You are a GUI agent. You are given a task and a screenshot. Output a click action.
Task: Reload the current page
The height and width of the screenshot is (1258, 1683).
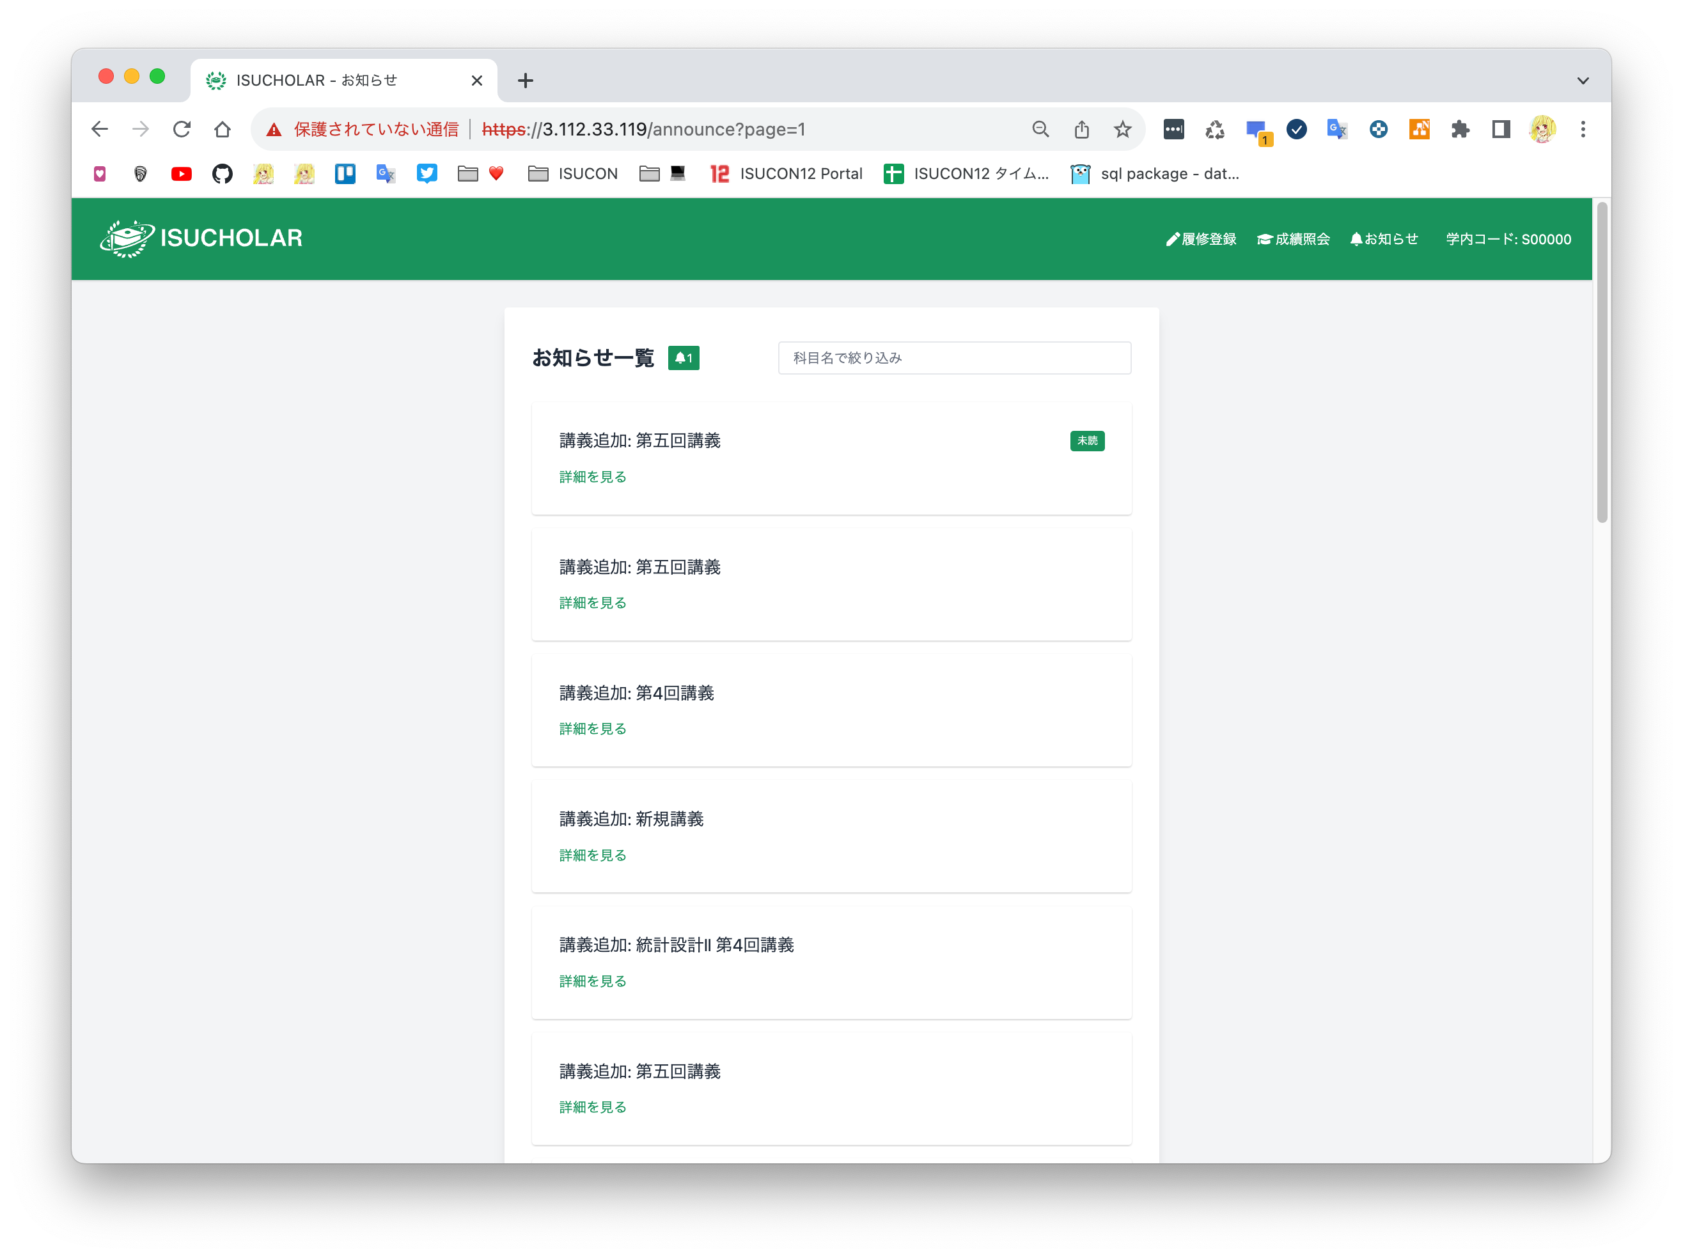click(x=182, y=129)
